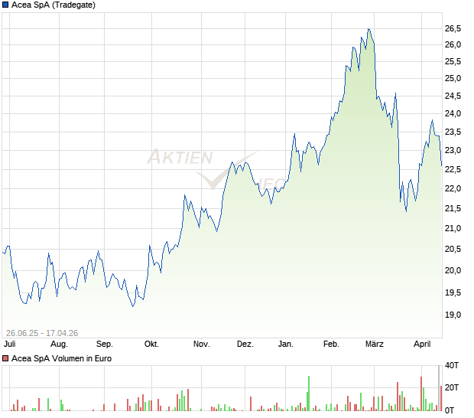Click the tallest green volume bar in January
Viewport: 474px width, 418px height.
tap(309, 394)
